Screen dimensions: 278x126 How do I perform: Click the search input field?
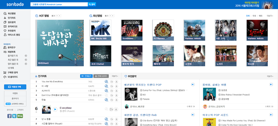tap(59, 4)
